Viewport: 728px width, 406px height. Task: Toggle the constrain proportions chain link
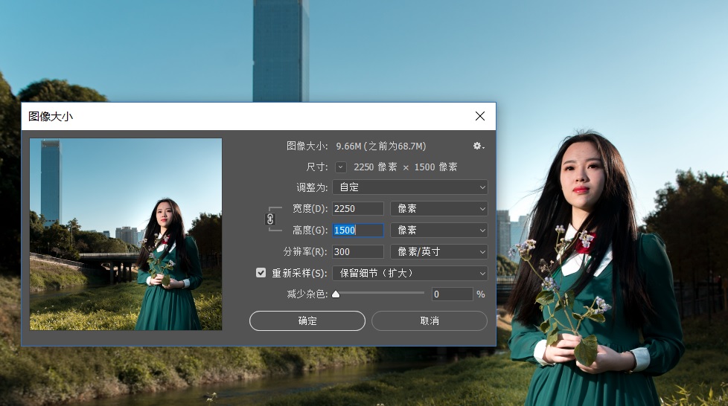pyautogui.click(x=270, y=219)
